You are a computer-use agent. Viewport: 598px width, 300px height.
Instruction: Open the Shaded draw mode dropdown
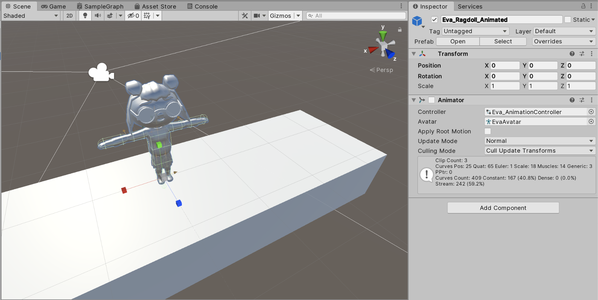31,16
